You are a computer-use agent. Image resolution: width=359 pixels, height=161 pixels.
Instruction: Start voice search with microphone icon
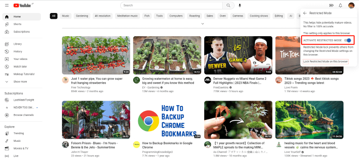pyautogui.click(x=240, y=5)
